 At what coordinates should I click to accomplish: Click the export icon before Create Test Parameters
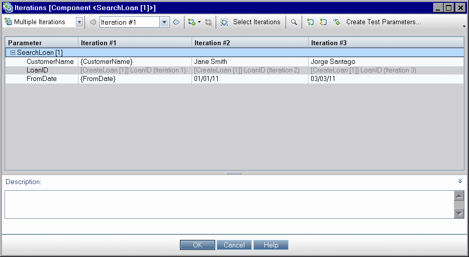click(x=324, y=22)
